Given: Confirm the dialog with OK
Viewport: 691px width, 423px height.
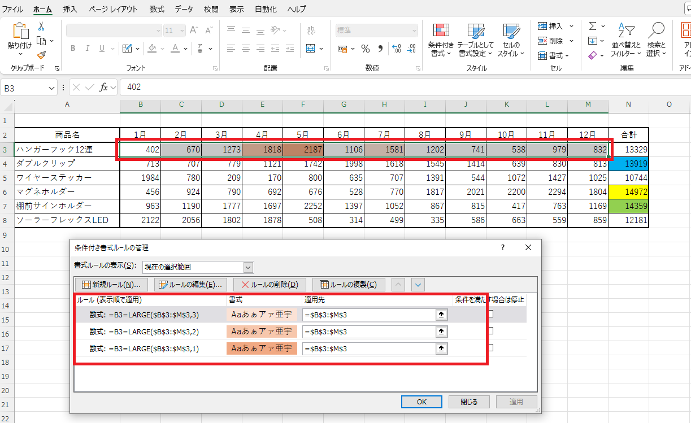Looking at the screenshot, I should 421,402.
